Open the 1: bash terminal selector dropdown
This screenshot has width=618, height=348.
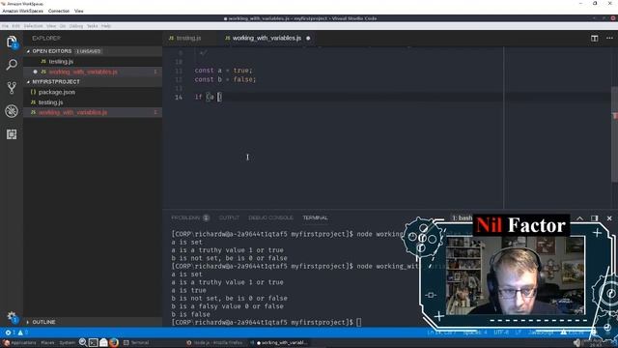tap(462, 218)
